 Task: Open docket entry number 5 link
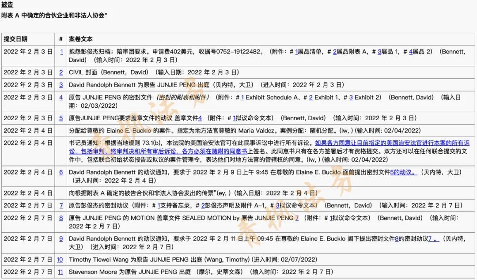[x=61, y=118]
